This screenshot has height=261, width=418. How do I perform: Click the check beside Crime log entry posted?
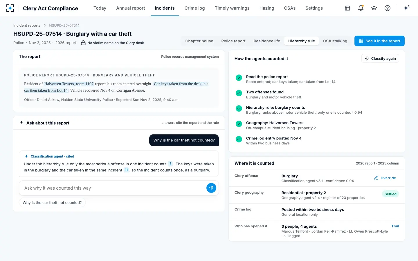coord(239,139)
